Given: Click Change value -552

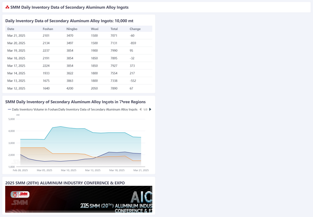Looking at the screenshot, I should point(133,81).
